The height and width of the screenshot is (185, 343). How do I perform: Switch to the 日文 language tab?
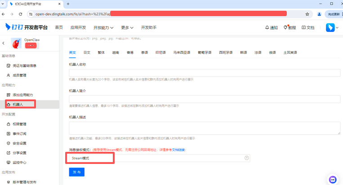(x=87, y=52)
